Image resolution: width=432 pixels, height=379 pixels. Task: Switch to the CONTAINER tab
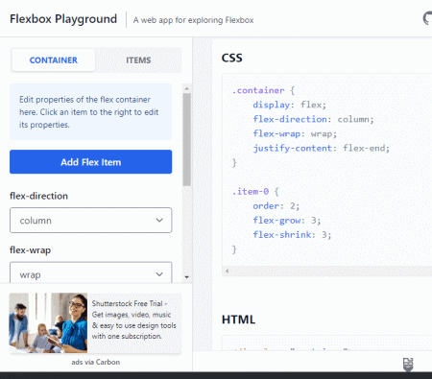coord(54,60)
